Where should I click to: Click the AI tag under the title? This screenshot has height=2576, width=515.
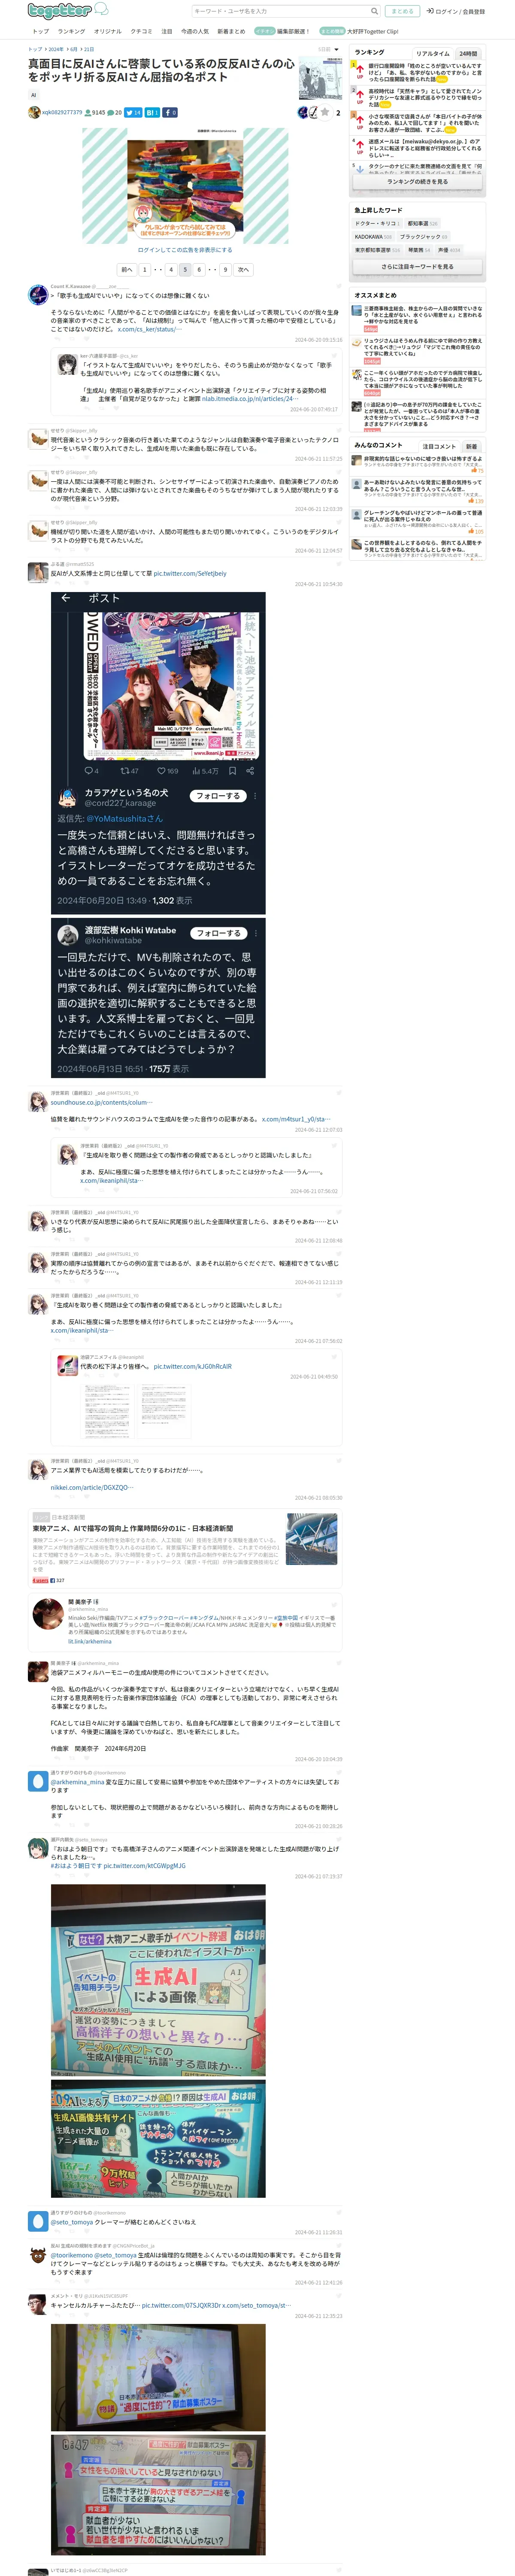33,95
